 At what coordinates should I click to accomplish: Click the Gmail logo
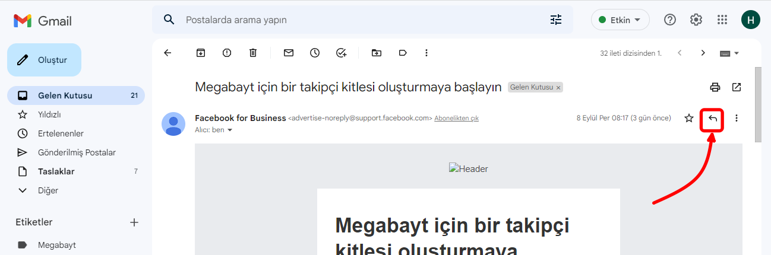coord(43,21)
